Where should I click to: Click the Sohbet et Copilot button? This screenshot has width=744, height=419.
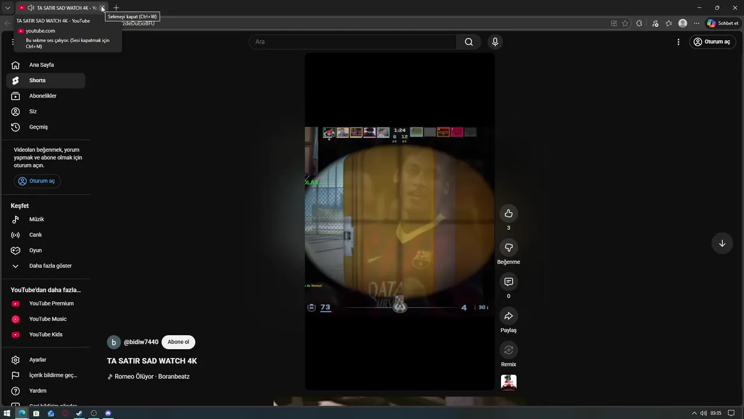722,23
